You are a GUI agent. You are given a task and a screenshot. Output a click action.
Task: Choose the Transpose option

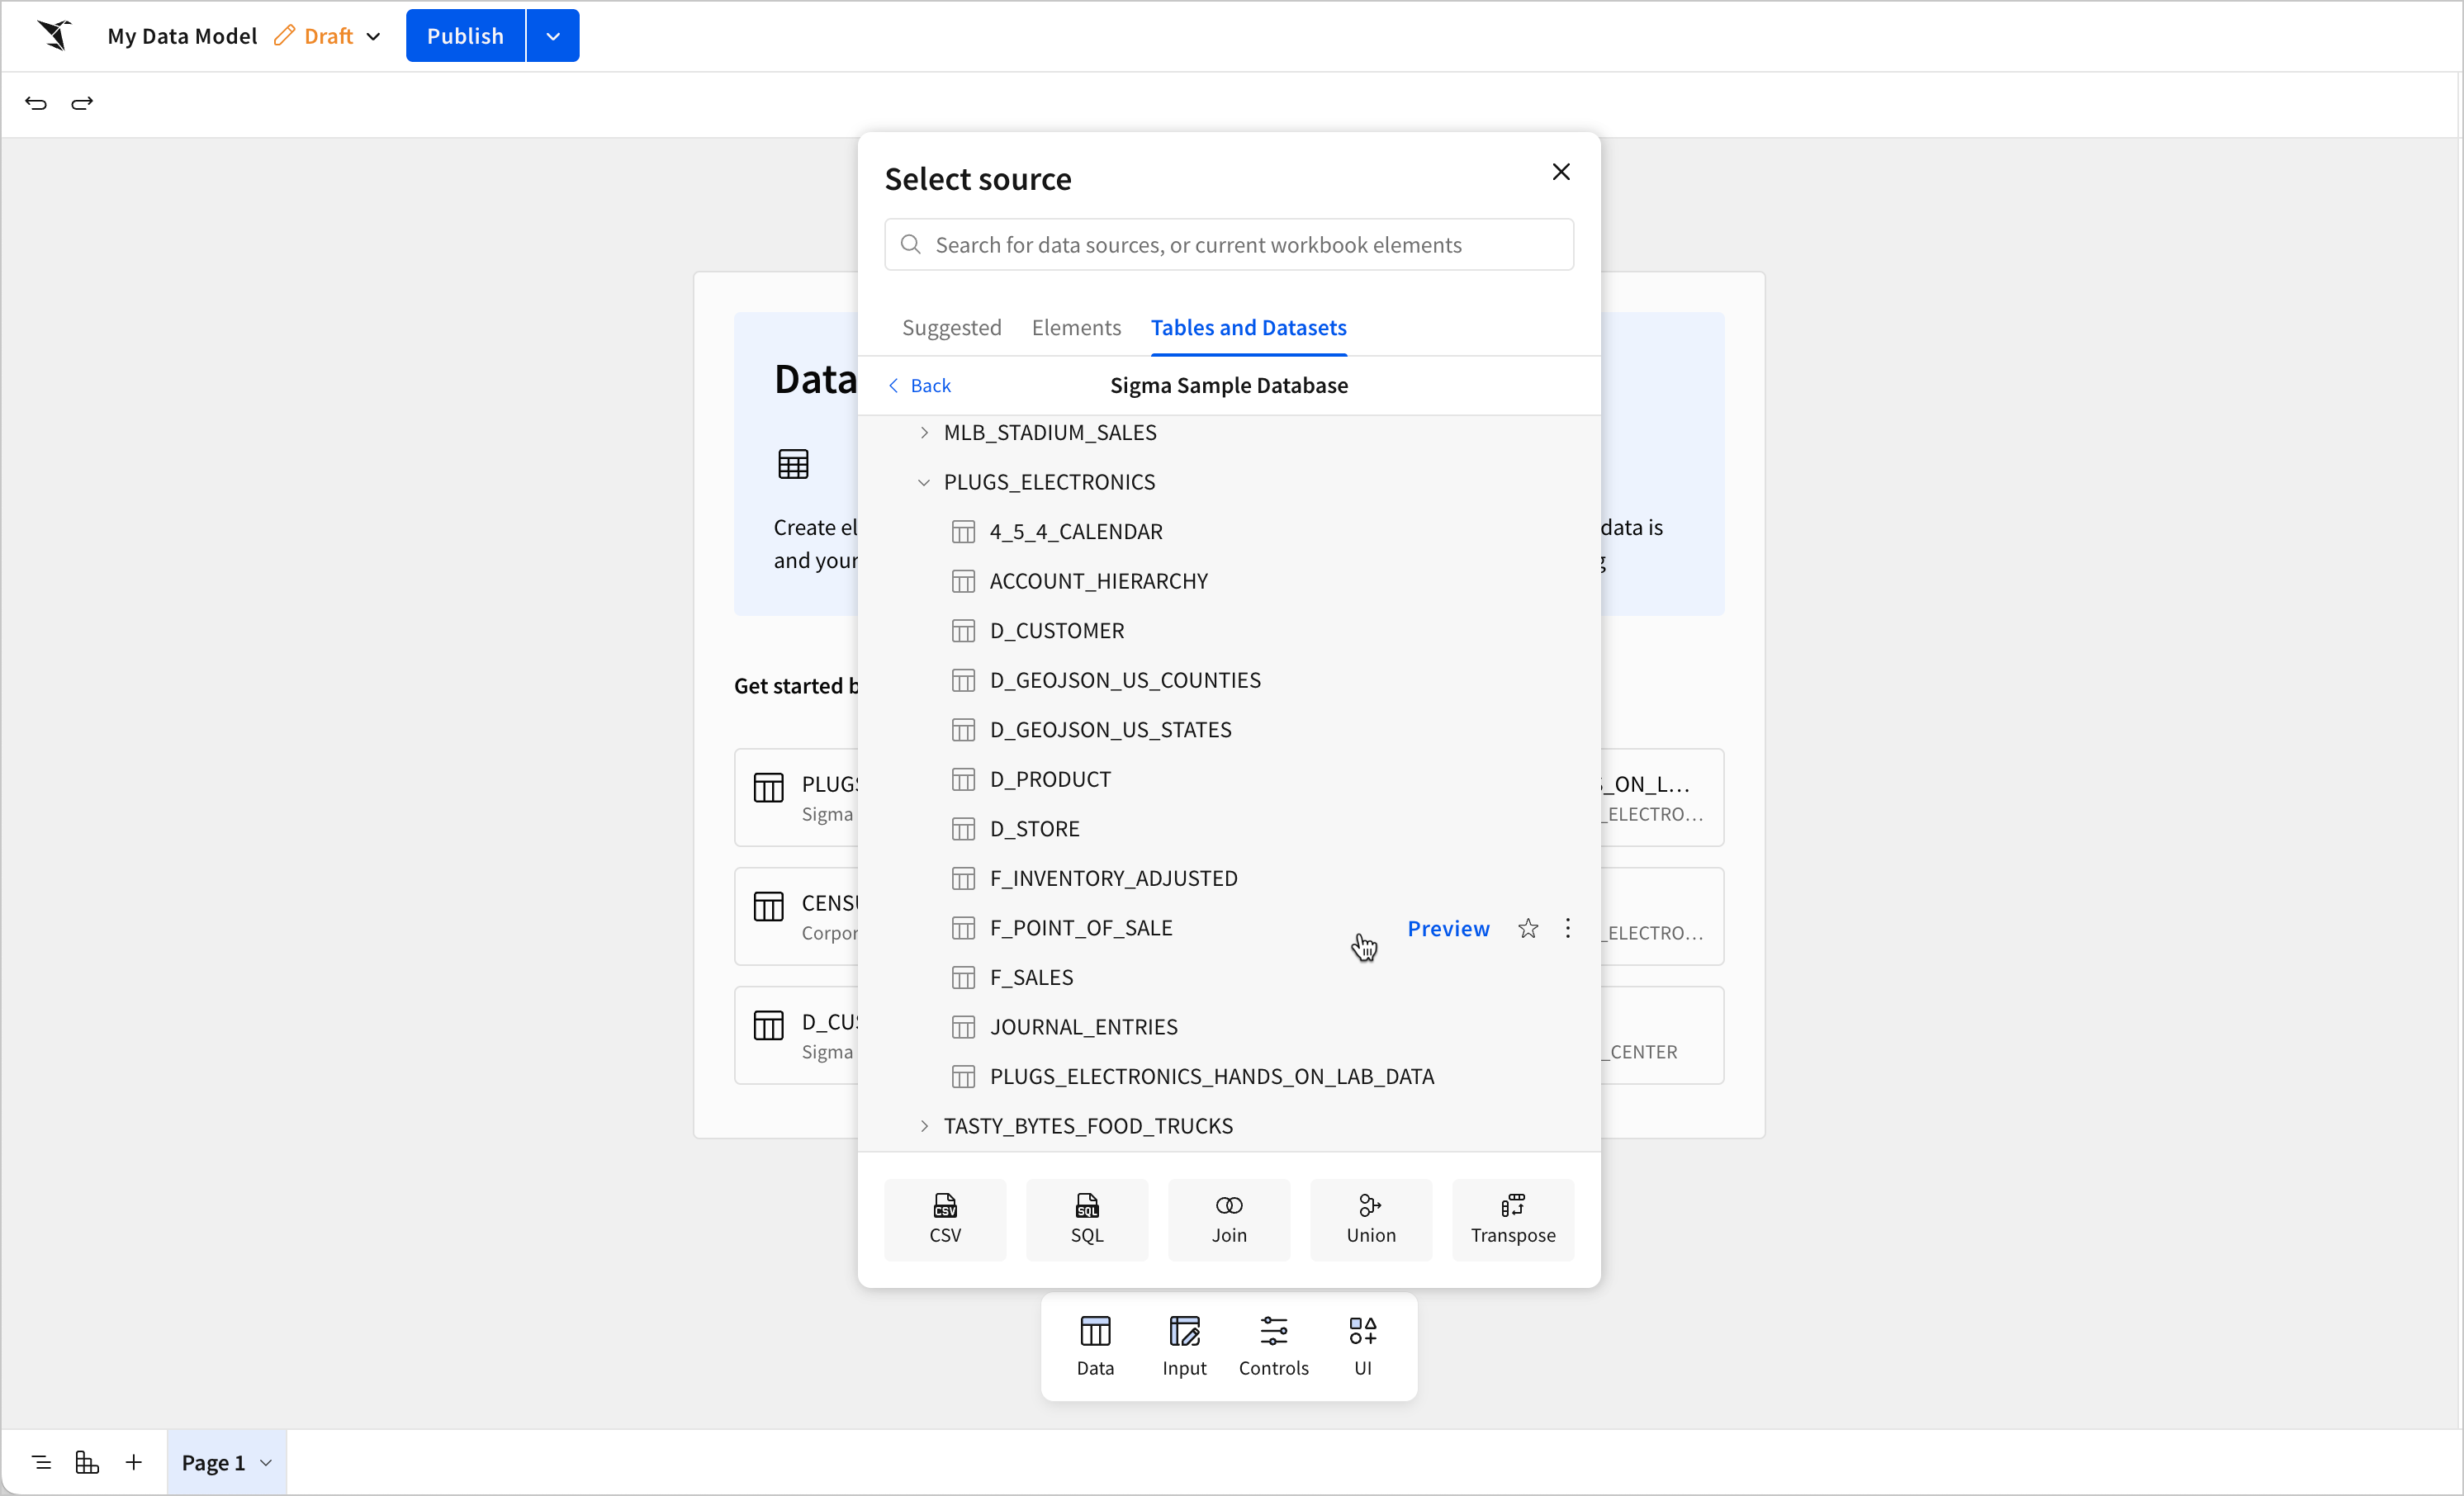click(x=1513, y=1219)
